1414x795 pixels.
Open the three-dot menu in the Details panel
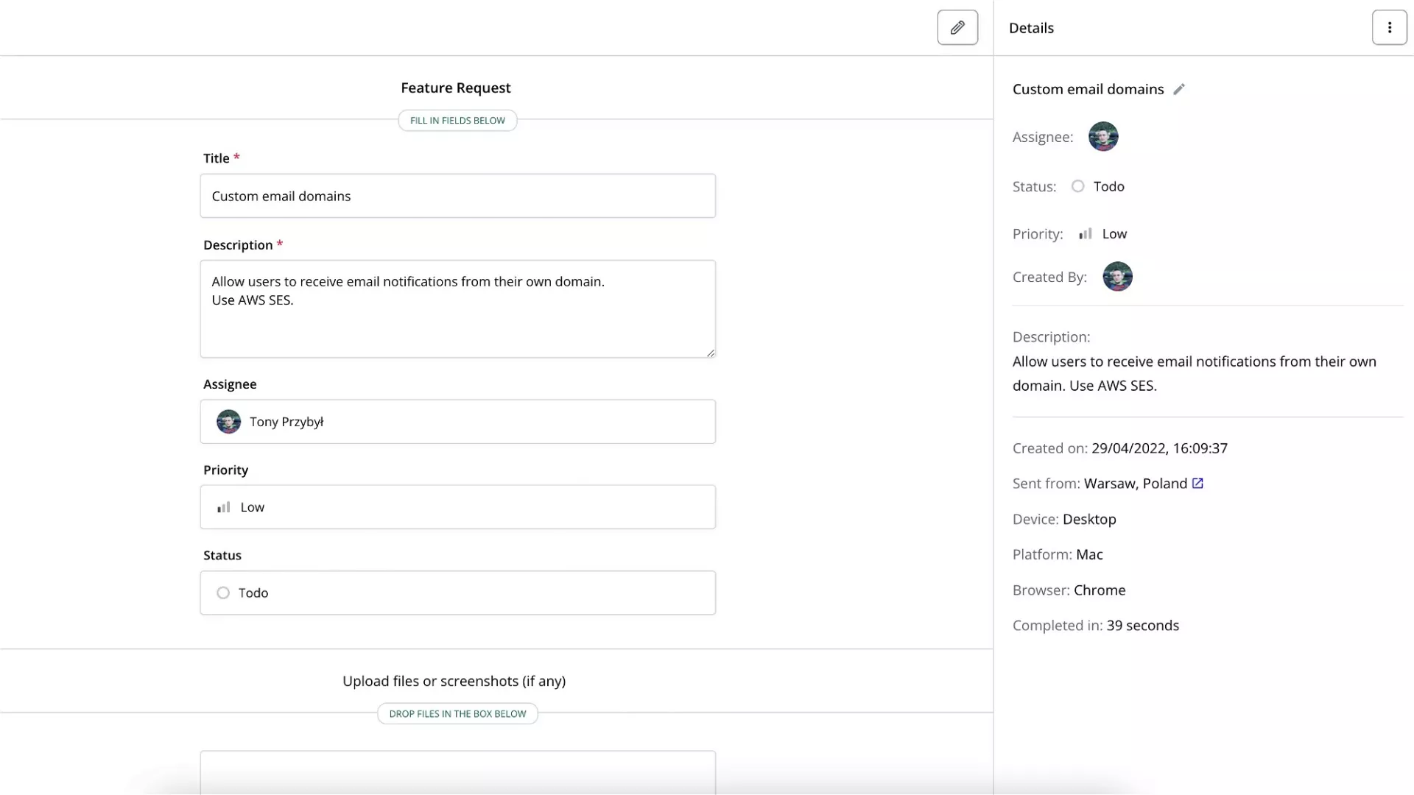pyautogui.click(x=1389, y=28)
